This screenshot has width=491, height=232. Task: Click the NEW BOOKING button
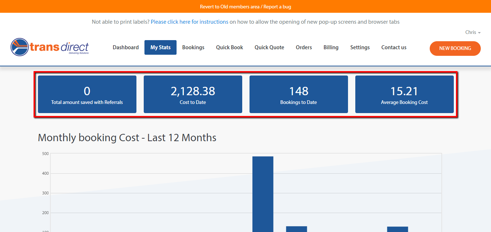coord(455,48)
